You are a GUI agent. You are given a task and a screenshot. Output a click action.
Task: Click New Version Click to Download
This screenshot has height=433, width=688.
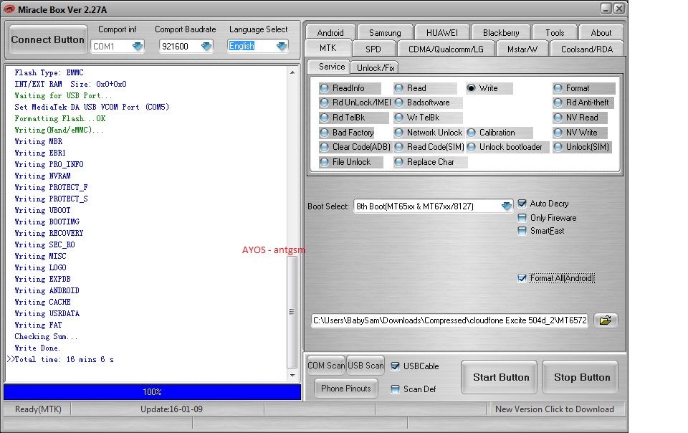point(554,409)
